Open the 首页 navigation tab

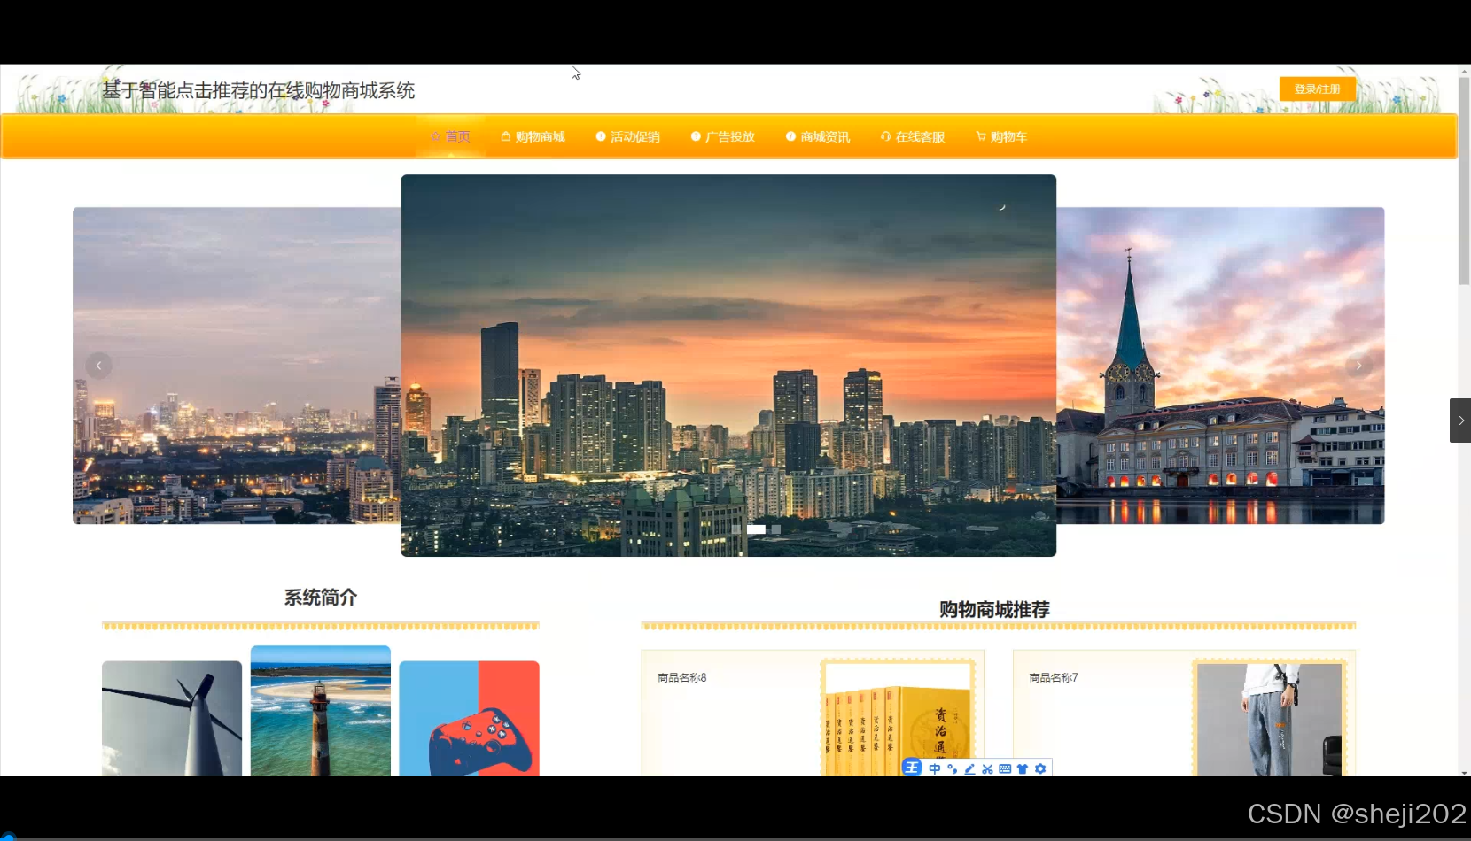pos(451,136)
